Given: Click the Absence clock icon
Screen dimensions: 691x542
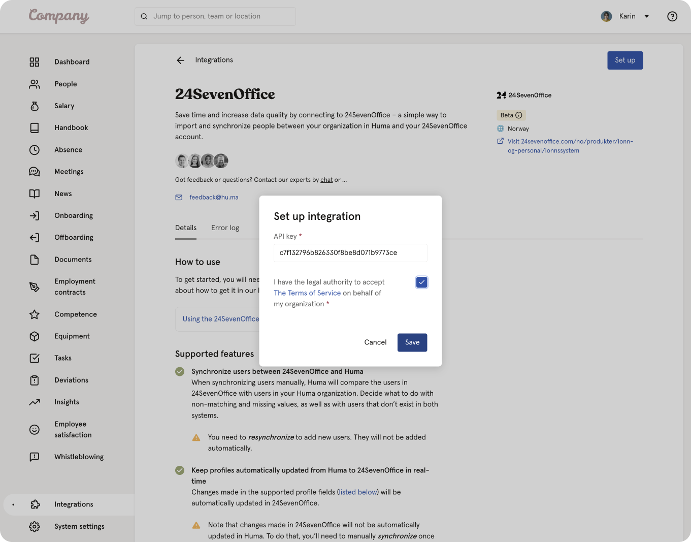Looking at the screenshot, I should tap(35, 150).
